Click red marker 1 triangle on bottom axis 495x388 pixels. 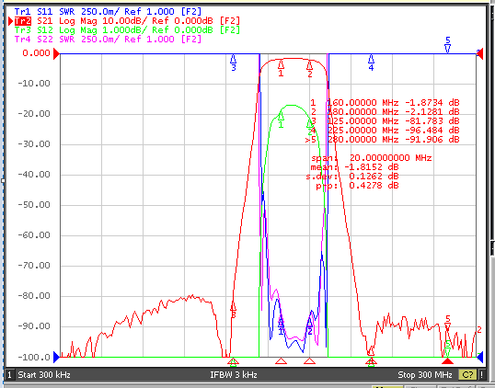(x=281, y=360)
